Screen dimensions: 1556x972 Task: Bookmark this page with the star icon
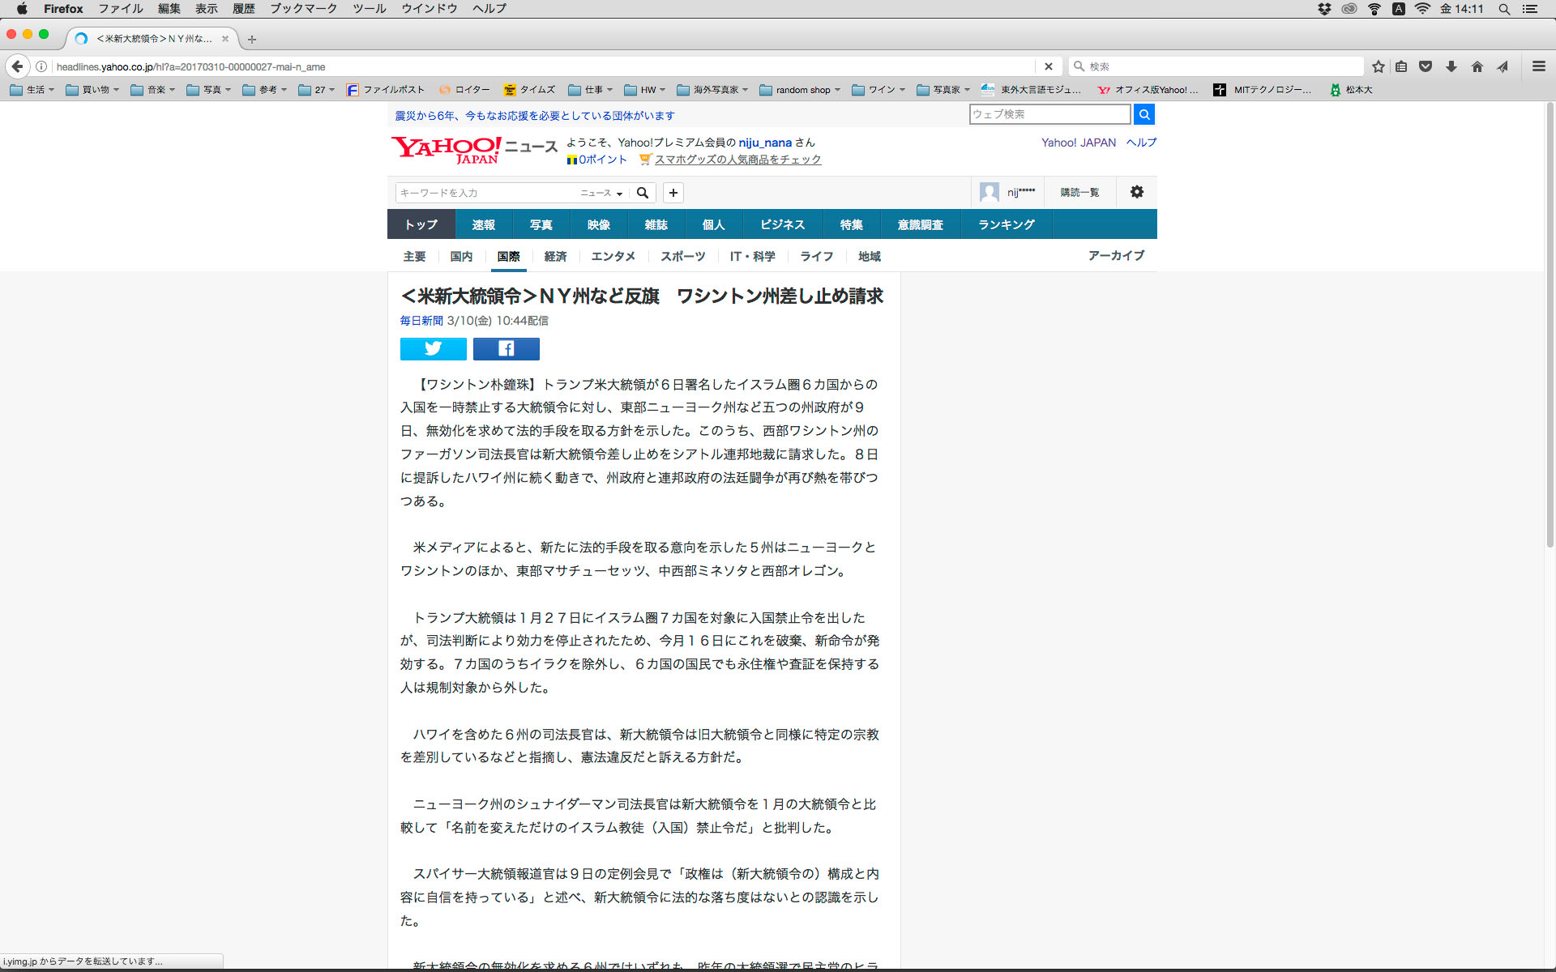pos(1378,66)
